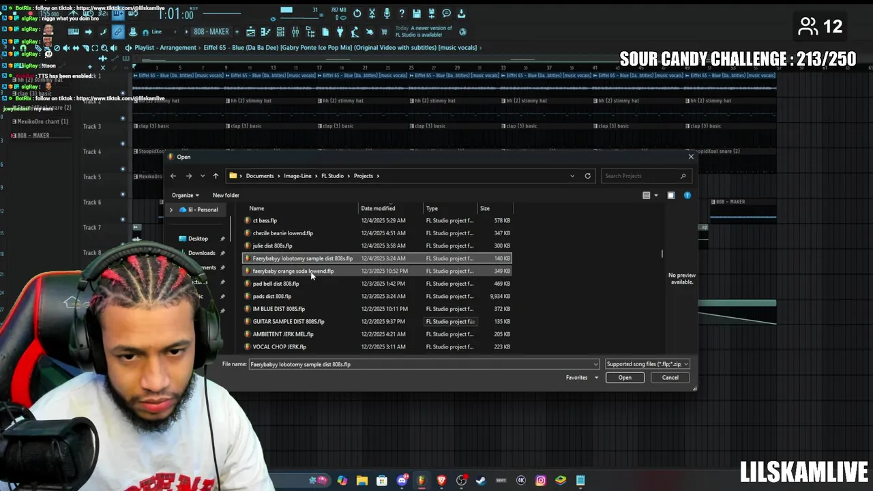
Task: Select file IM BLUE DIST 808S.flp
Action: click(376, 309)
